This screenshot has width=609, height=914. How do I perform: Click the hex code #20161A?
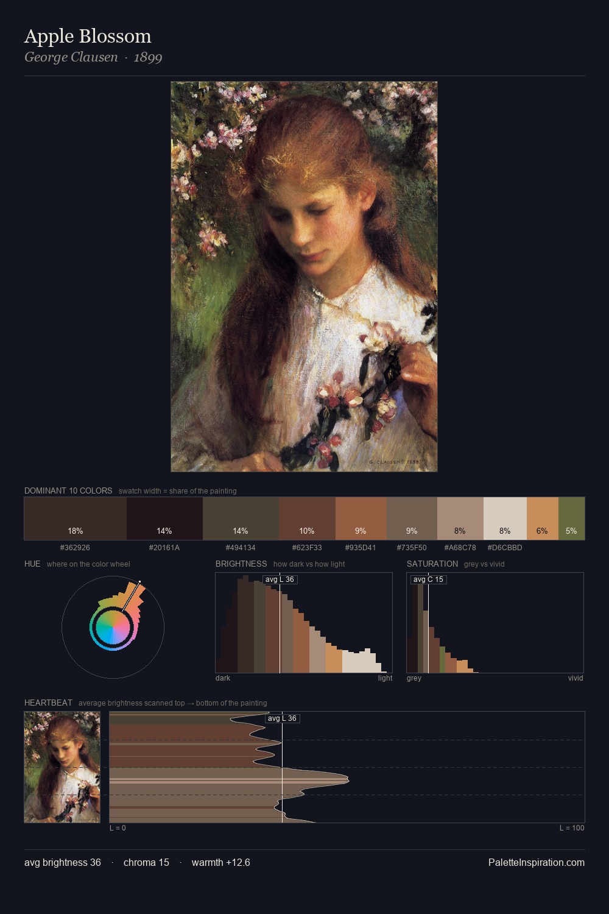[x=164, y=548]
